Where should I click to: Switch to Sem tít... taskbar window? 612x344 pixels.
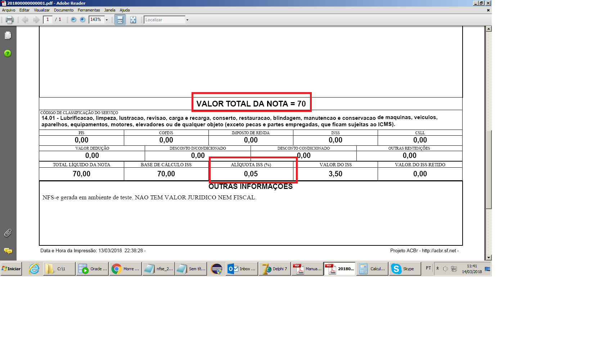click(x=191, y=269)
